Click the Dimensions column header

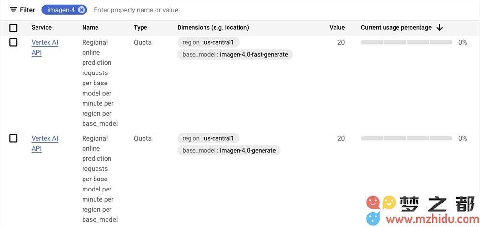(213, 27)
